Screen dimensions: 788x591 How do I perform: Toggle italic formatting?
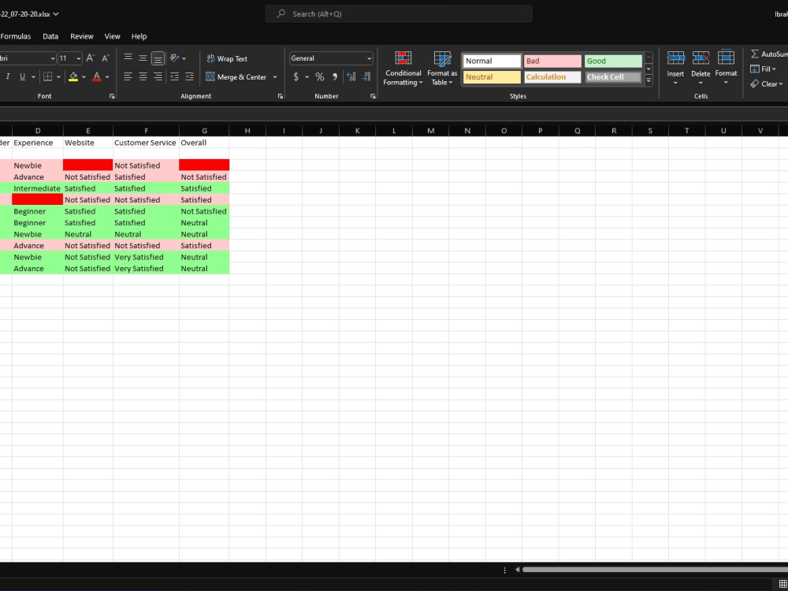tap(8, 76)
